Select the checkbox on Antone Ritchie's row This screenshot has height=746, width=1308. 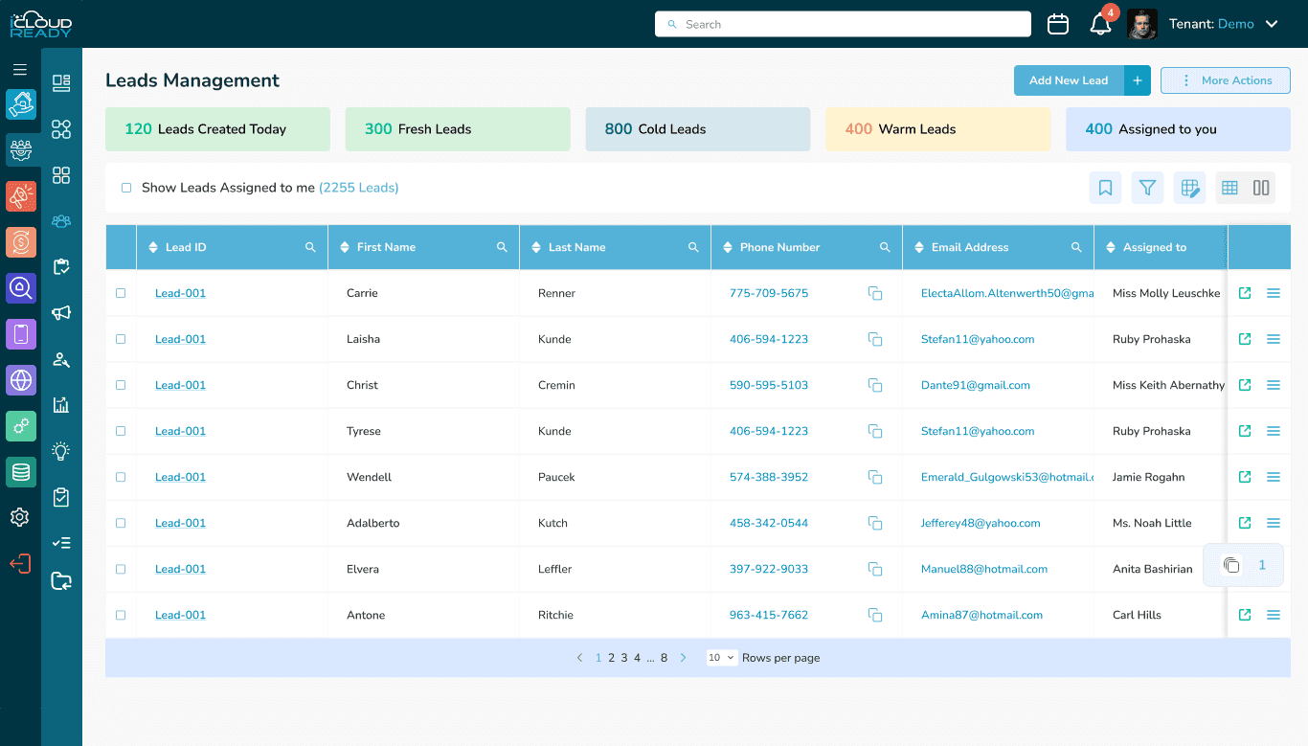coord(121,615)
